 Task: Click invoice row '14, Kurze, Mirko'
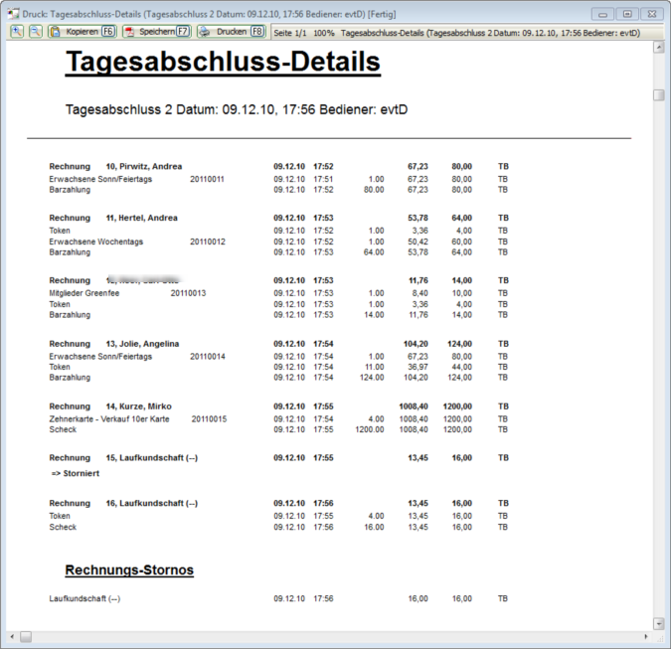click(278, 406)
